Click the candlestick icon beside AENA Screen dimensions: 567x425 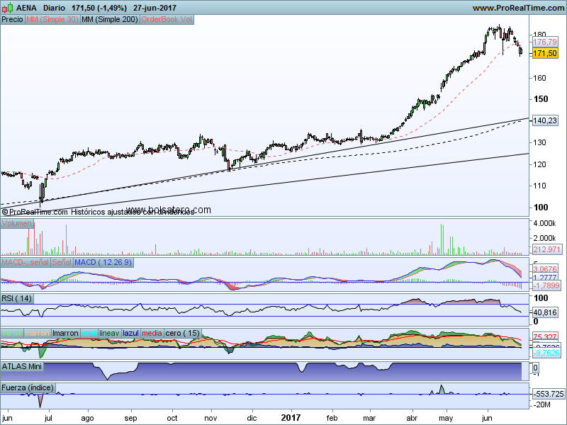tap(7, 8)
